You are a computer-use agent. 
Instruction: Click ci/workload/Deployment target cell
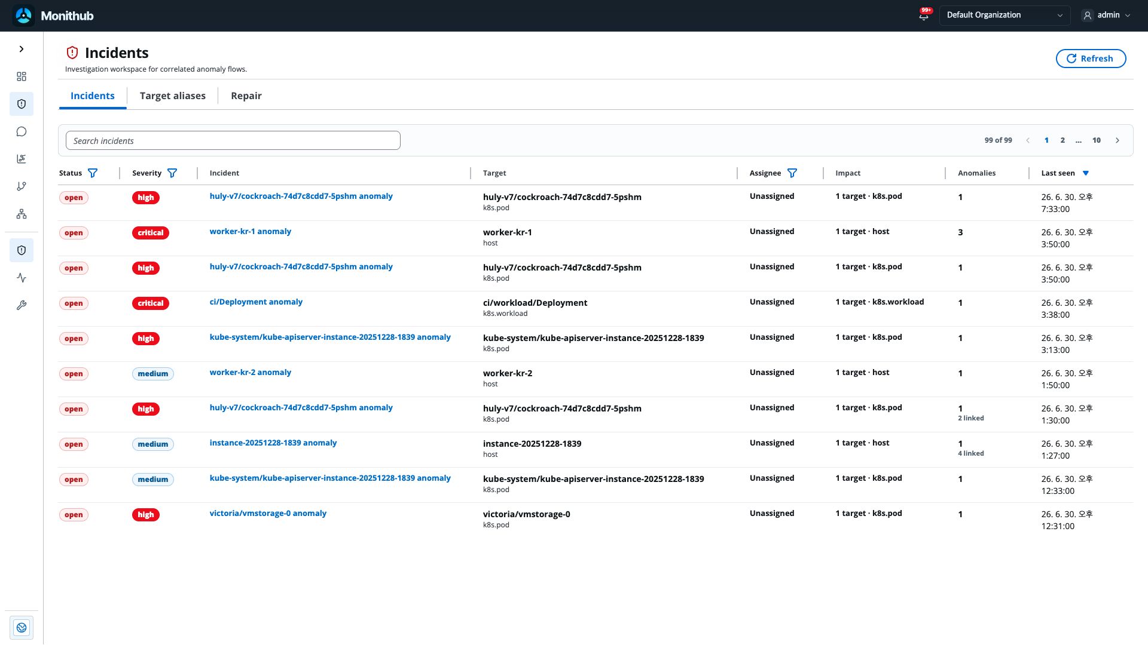click(x=535, y=308)
